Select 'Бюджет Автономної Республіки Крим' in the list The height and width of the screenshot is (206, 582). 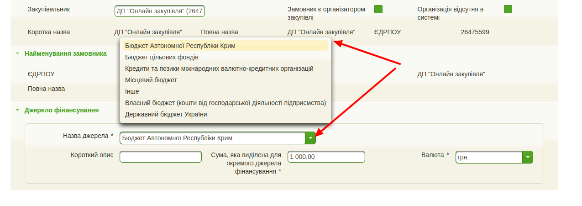pyautogui.click(x=180, y=46)
